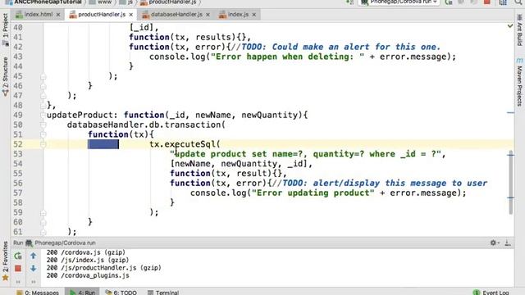
Task: Open the Event Log
Action: point(491,293)
